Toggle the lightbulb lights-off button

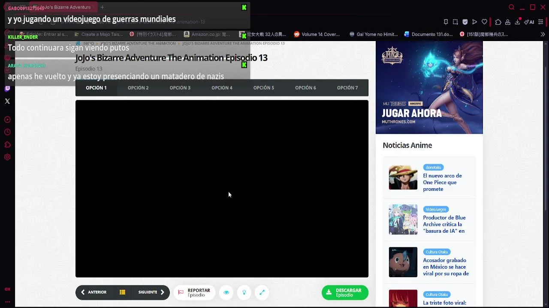click(x=244, y=293)
